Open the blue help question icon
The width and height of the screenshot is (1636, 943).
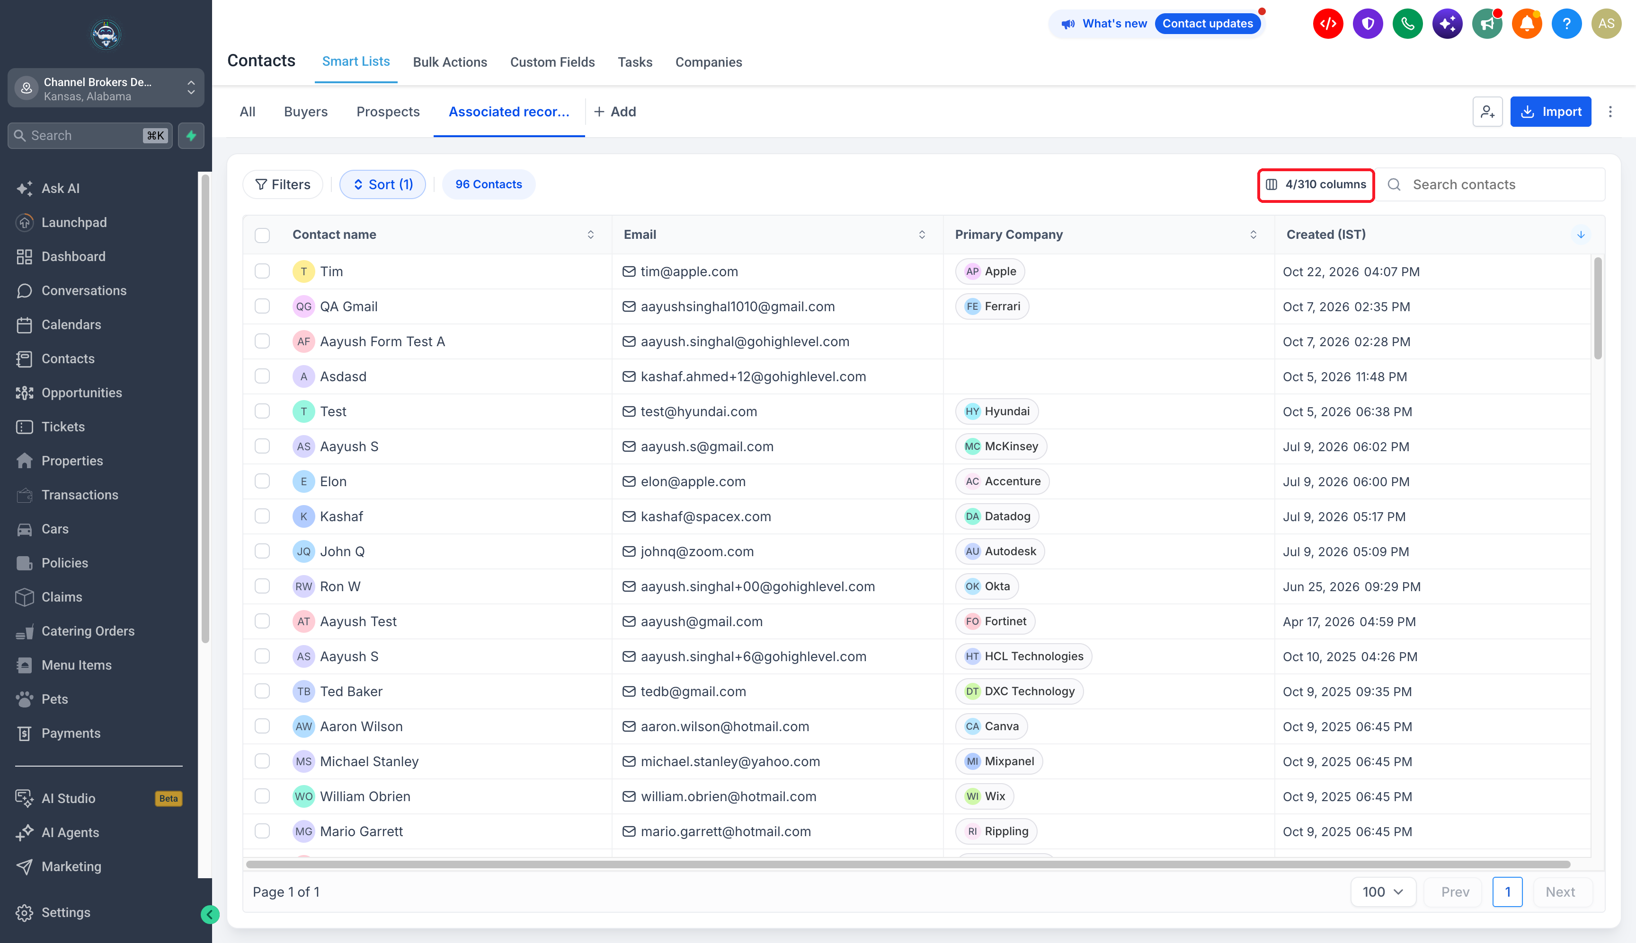1566,24
